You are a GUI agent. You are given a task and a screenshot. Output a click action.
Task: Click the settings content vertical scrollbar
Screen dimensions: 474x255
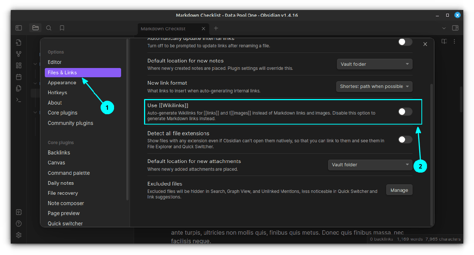431,148
